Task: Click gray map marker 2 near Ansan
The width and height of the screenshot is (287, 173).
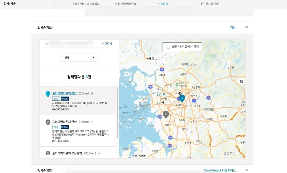Action: click(166, 114)
